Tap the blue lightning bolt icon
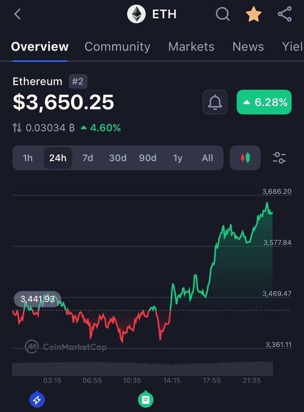Viewport: 304px width, 412px height. 37,400
